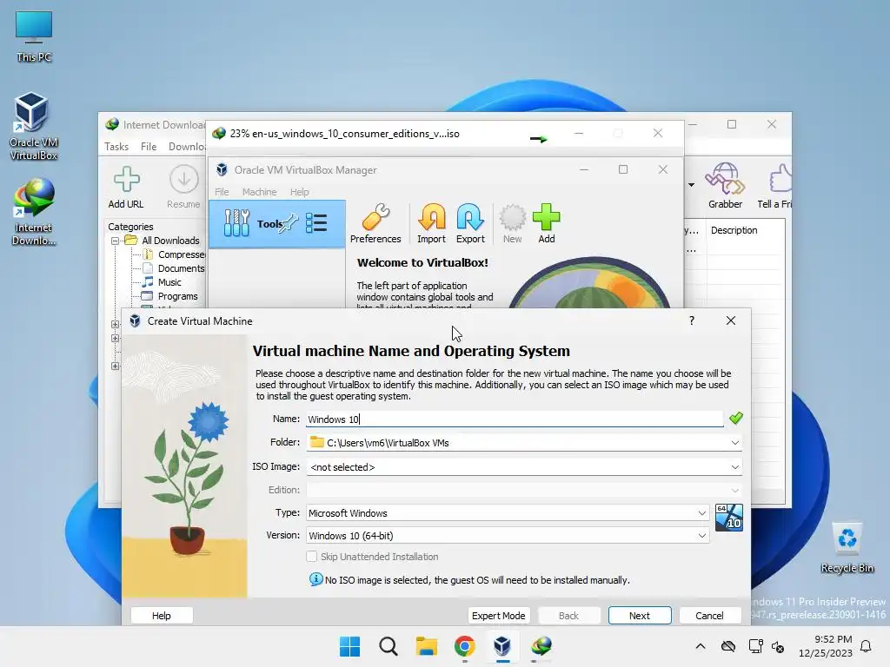The height and width of the screenshot is (667, 890).
Task: Click Add URL in Internet Download Manager
Action: [x=126, y=188]
